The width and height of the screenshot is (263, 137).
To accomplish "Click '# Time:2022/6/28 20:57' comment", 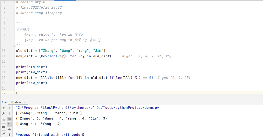I will tap(39, 7).
